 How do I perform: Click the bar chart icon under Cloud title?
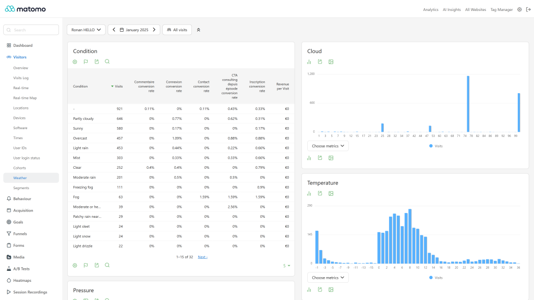[309, 61]
